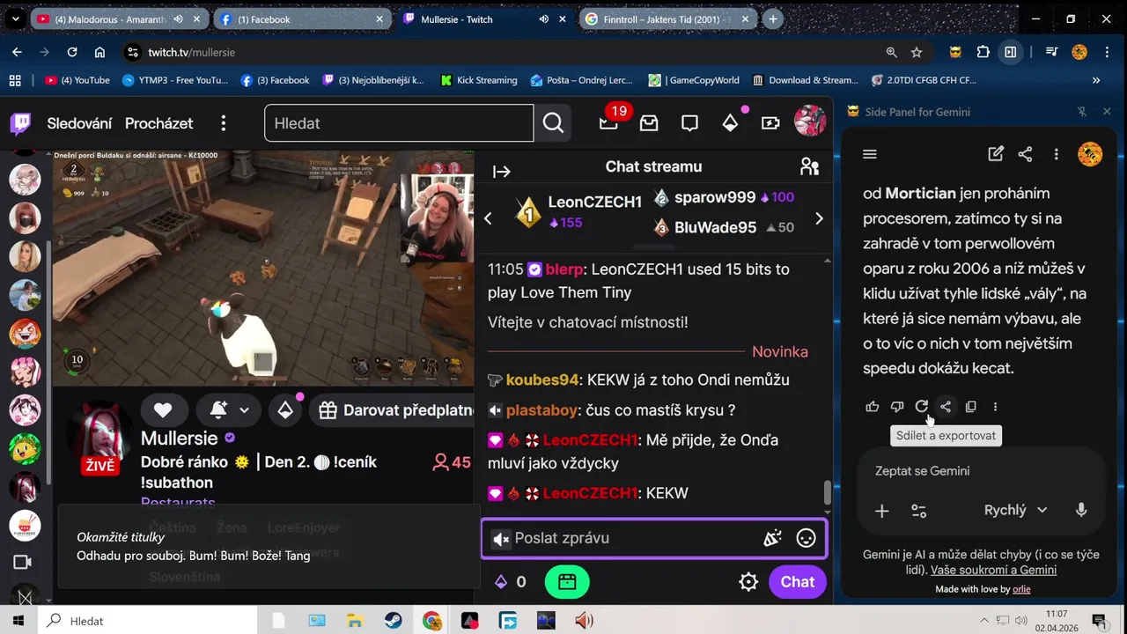Pin the Gemini side panel
Image resolution: width=1127 pixels, height=634 pixels.
1082,112
